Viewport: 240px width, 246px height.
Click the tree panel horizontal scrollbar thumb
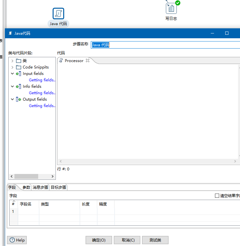coord(26,176)
